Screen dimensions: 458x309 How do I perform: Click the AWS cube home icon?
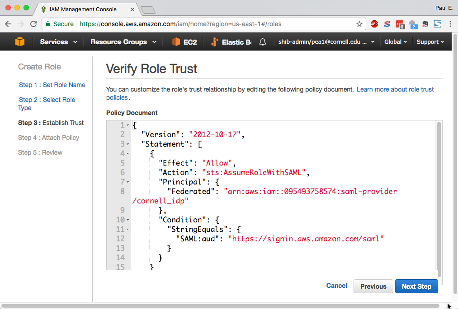[x=20, y=42]
